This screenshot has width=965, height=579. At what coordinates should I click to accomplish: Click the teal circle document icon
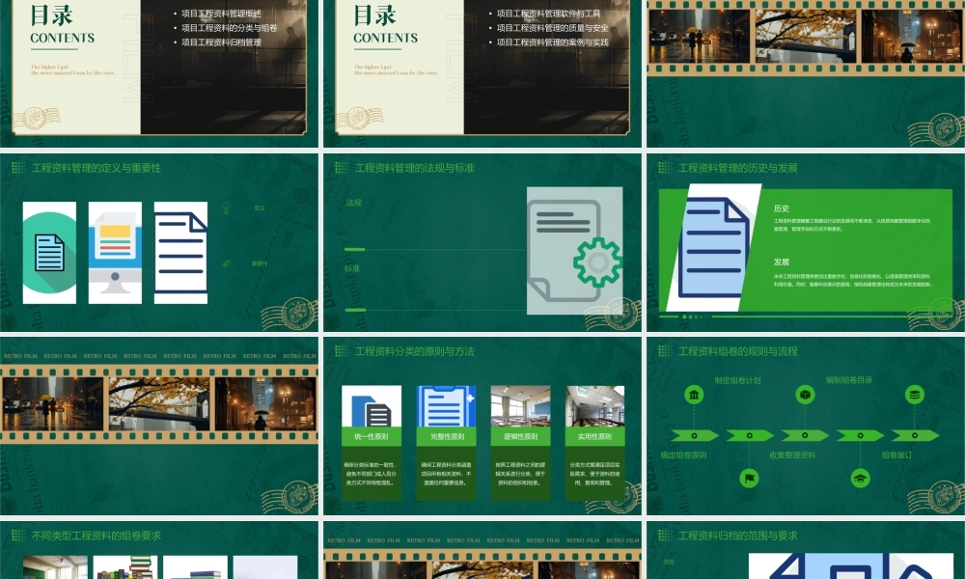pos(49,253)
